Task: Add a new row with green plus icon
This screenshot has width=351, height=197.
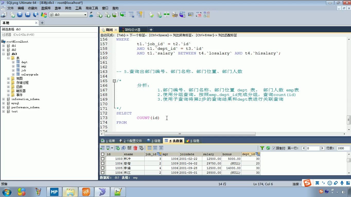Action: click(x=118, y=148)
